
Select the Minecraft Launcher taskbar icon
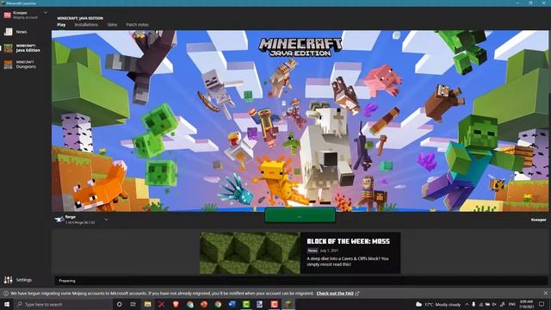(288, 304)
